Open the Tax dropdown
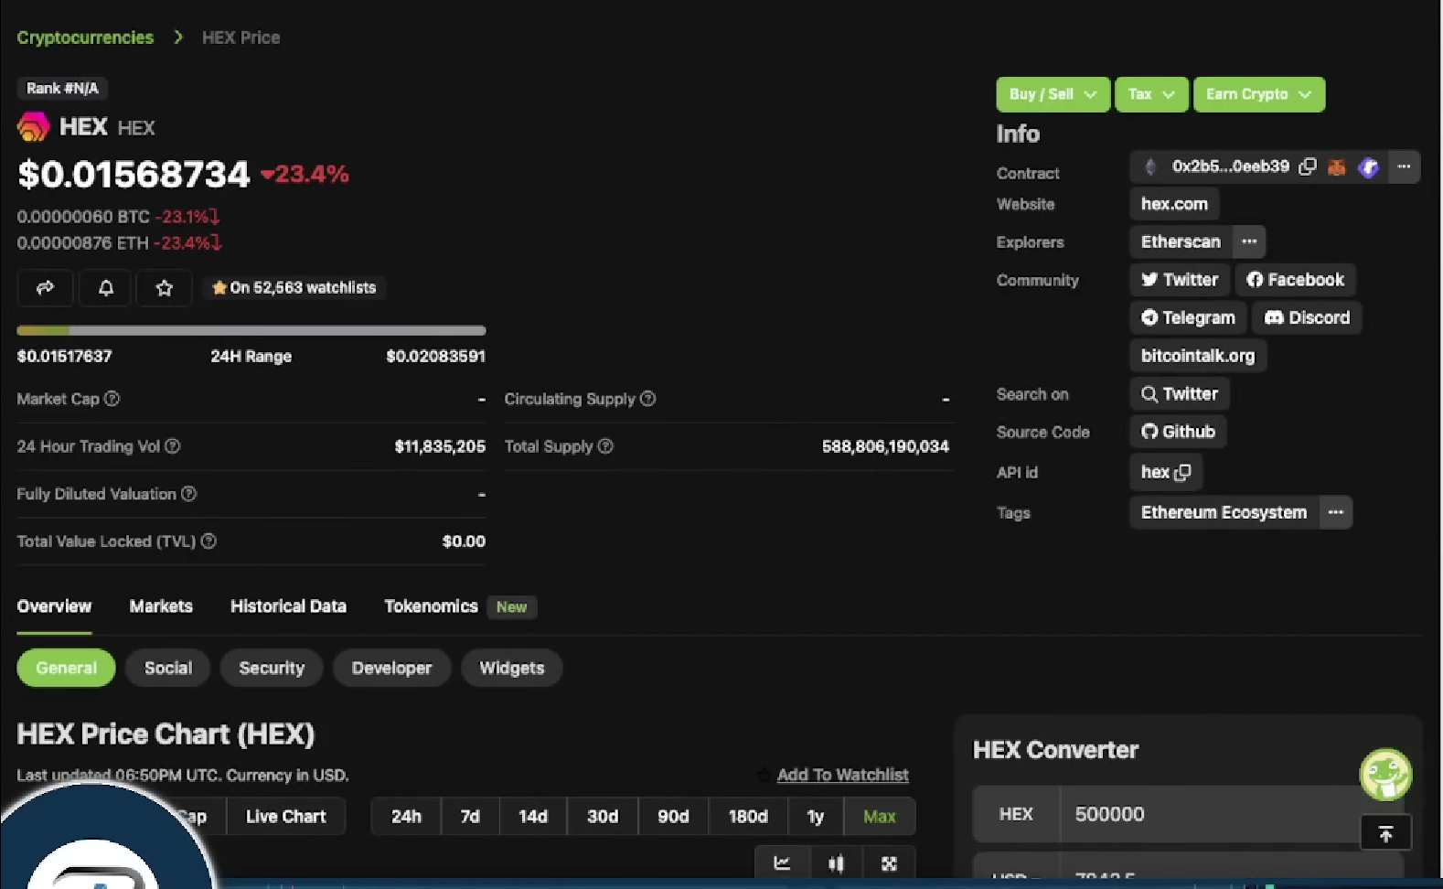This screenshot has width=1443, height=889. [x=1151, y=94]
